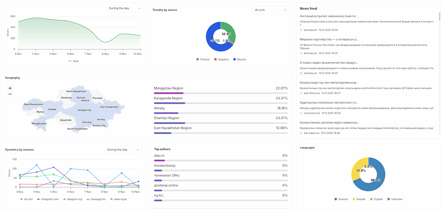Click the sentiment icon beside inbusiness.kz

pos(301,113)
